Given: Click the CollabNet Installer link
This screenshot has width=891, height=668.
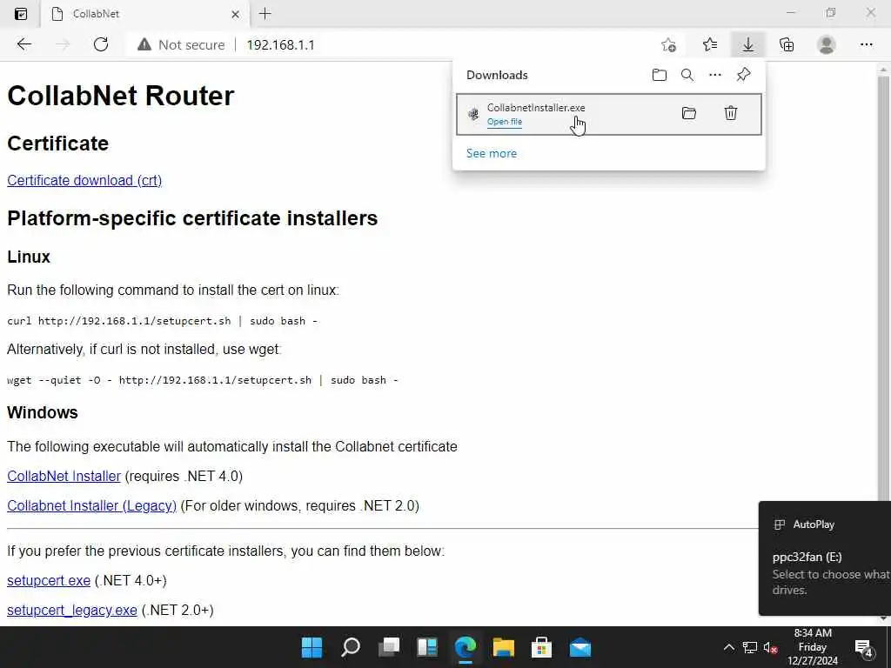Looking at the screenshot, I should click(64, 476).
